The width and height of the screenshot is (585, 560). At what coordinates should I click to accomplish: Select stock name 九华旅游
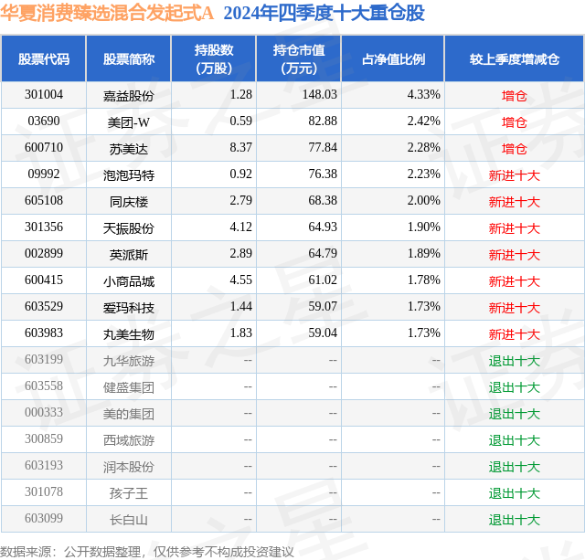pos(129,361)
